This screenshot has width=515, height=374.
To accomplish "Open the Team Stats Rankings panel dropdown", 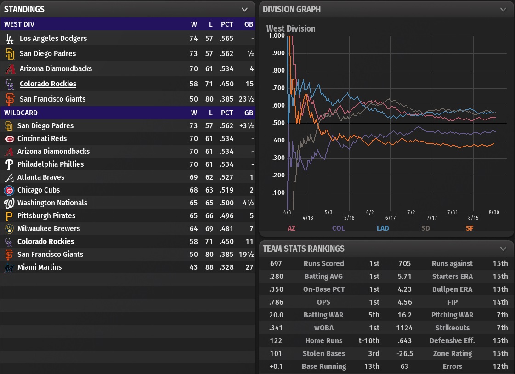I will 503,249.
